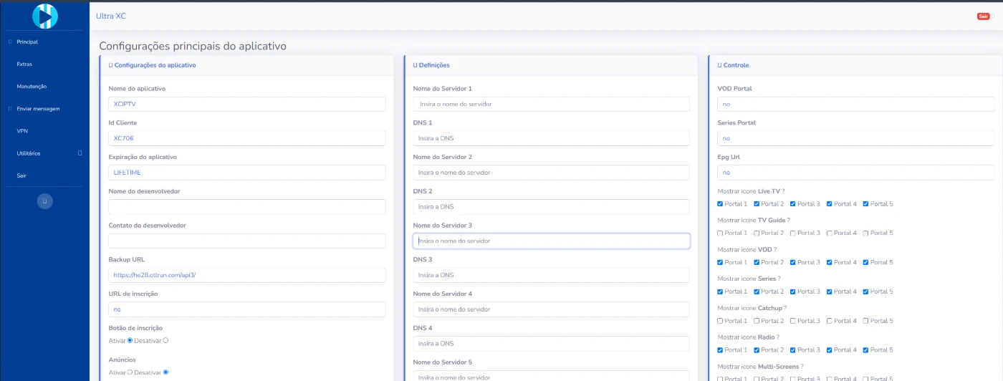Screen dimensions: 1003x381
Task: Focus the DNS 1 input field
Action: point(551,138)
